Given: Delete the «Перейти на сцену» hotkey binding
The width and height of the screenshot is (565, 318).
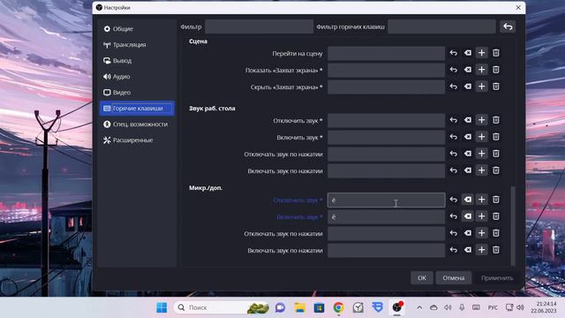Looking at the screenshot, I should 496,53.
